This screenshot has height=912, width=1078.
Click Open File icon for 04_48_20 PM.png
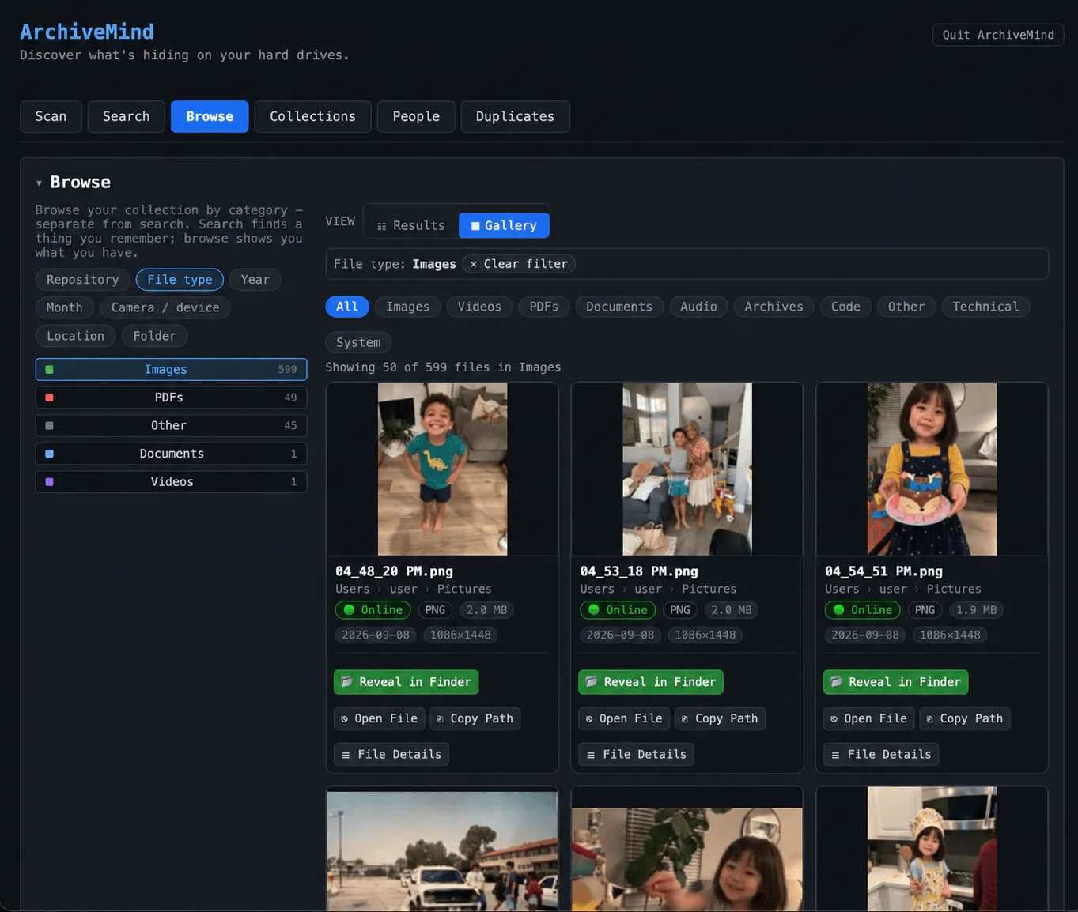click(344, 719)
